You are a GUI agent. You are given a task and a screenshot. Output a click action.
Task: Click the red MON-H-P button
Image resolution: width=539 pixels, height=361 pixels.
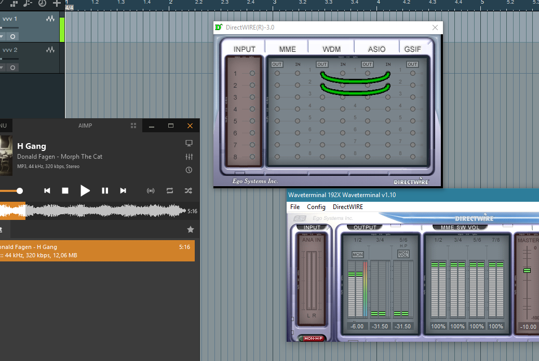313,338
